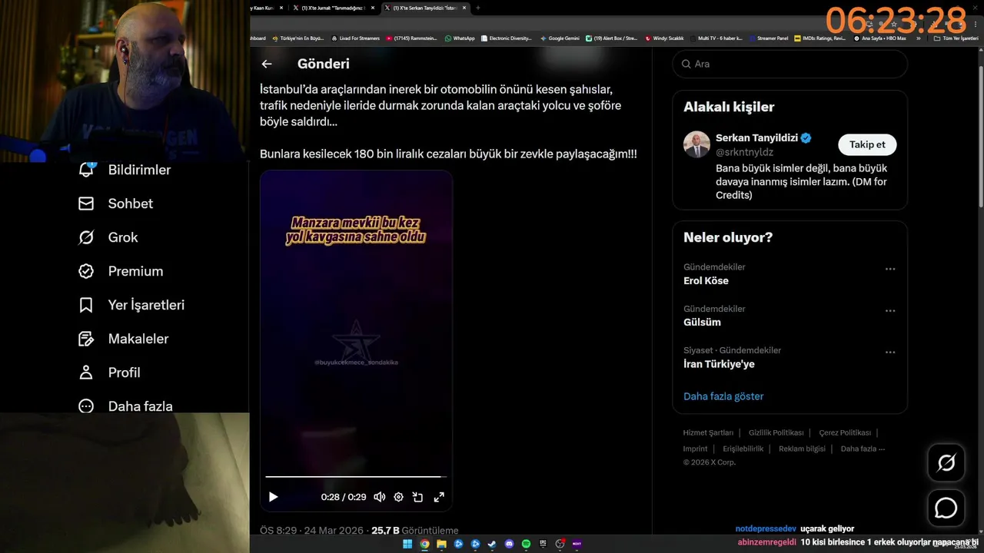Open the Streamer Panel bookmark
This screenshot has height=553, width=984.
click(768, 38)
